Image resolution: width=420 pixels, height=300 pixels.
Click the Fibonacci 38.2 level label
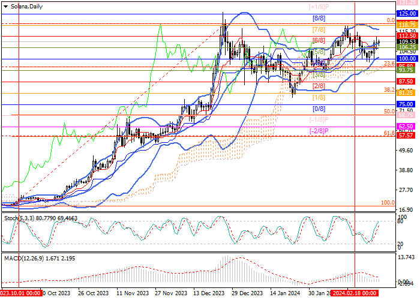389,90
